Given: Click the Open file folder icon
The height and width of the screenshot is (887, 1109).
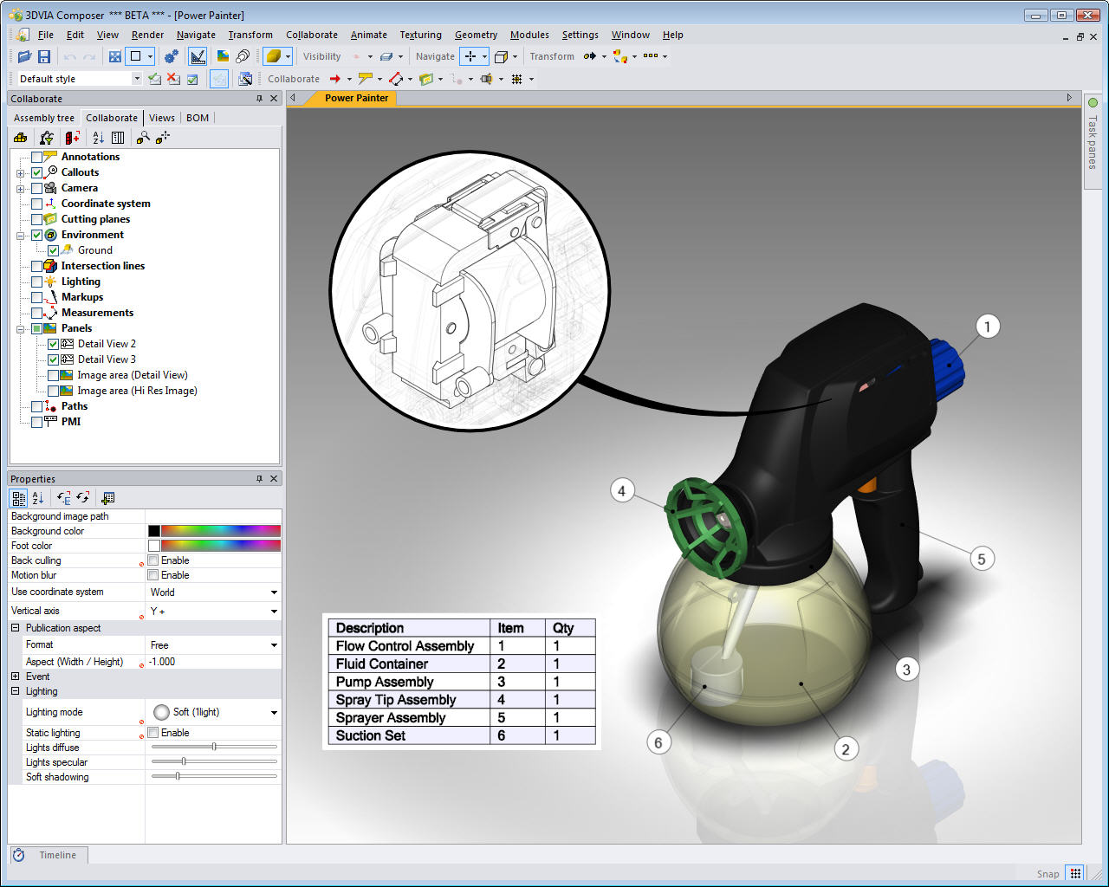Looking at the screenshot, I should click(24, 56).
